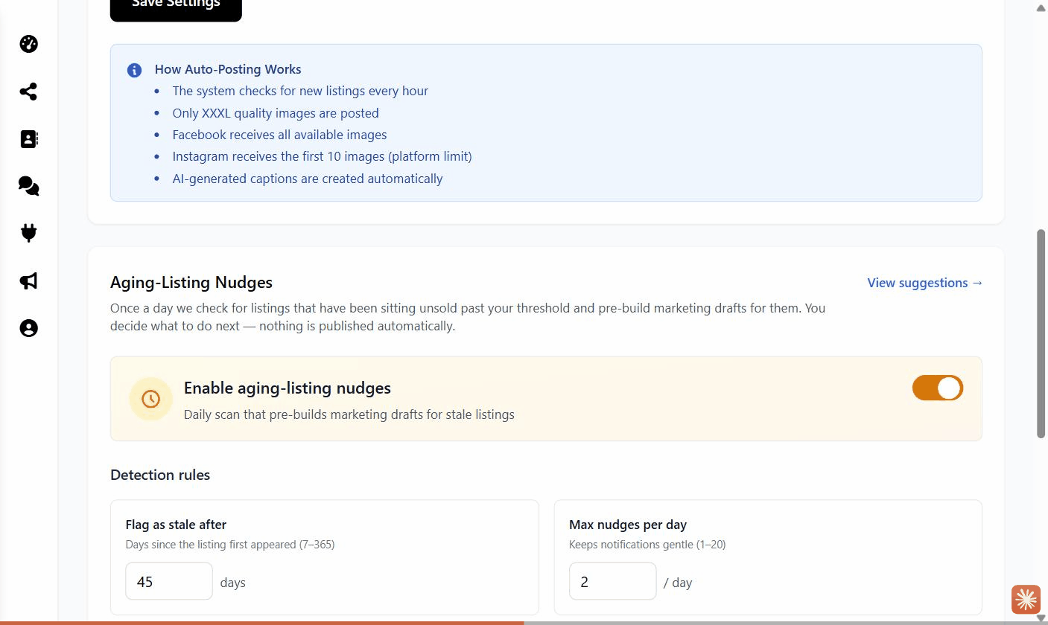Focus the Max nudges per day field

[612, 581]
